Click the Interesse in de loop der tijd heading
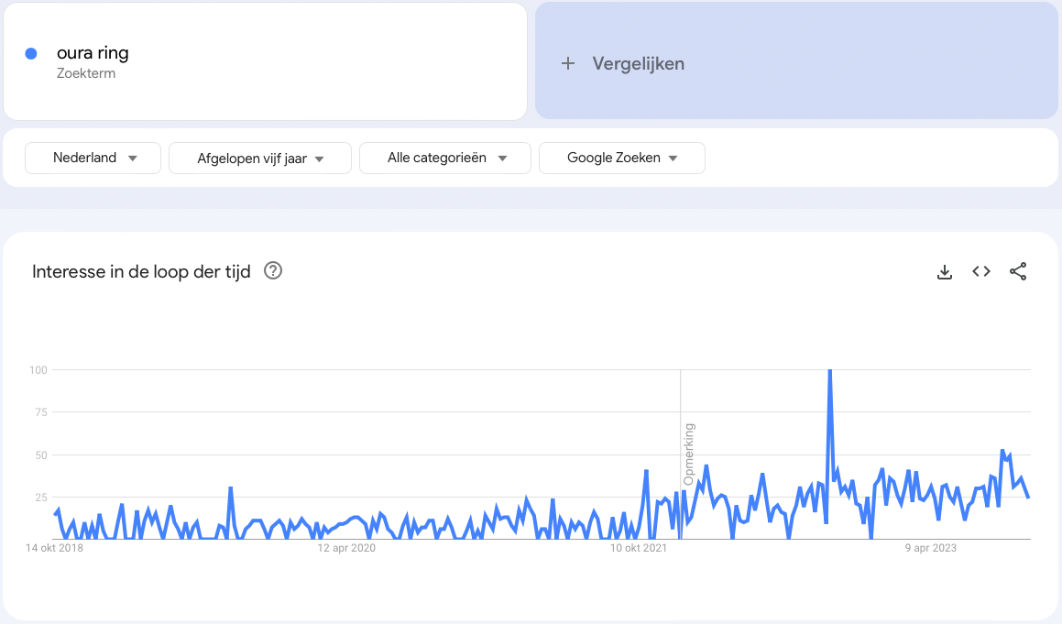 tap(141, 271)
